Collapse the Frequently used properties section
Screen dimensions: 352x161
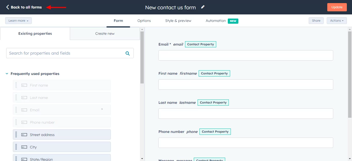pyautogui.click(x=7, y=74)
